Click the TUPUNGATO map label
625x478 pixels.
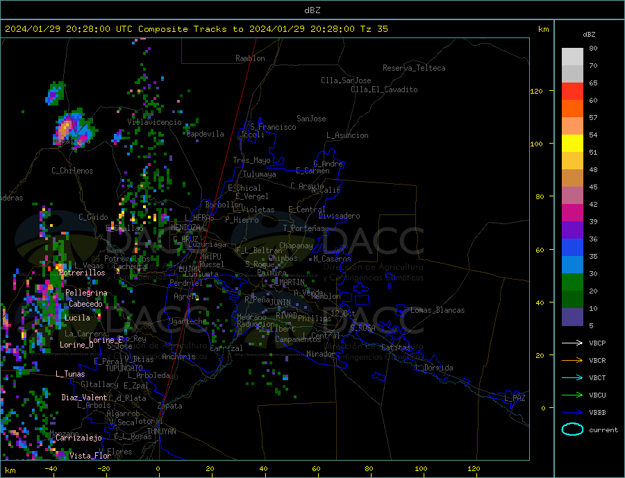pyautogui.click(x=124, y=368)
